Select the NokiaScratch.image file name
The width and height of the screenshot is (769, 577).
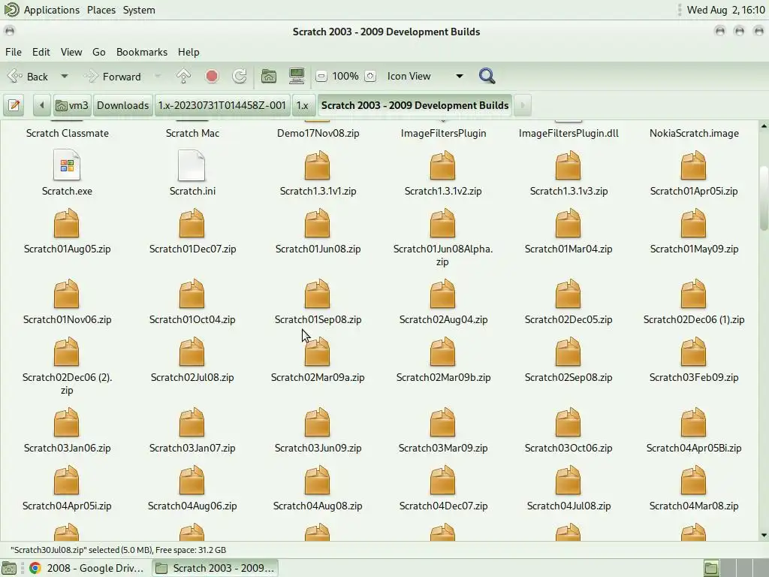[694, 134]
